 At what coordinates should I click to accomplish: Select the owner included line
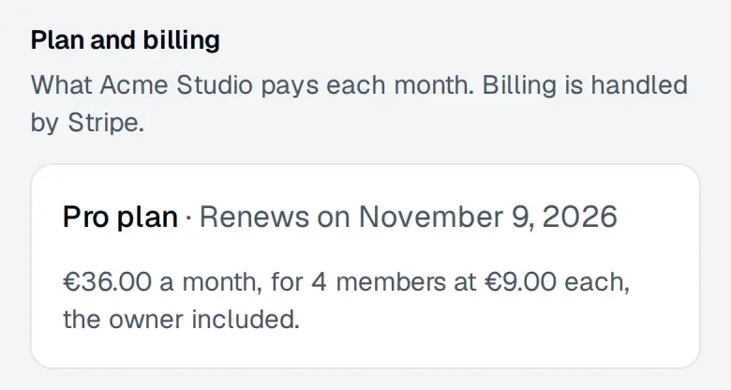(181, 320)
